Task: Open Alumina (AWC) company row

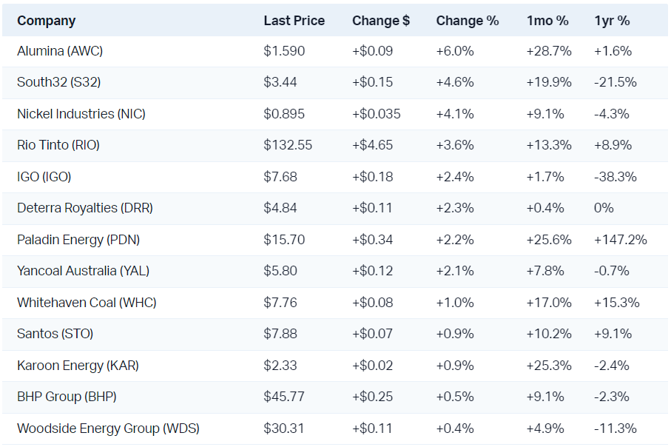Action: pos(60,51)
